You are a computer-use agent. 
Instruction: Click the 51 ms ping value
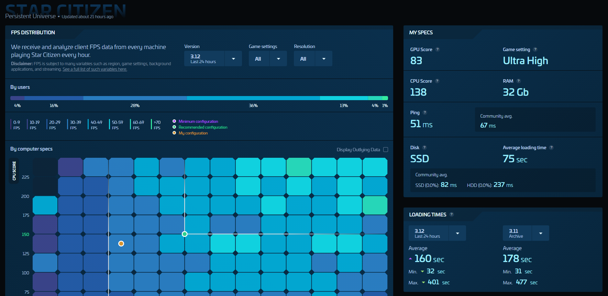(x=421, y=124)
